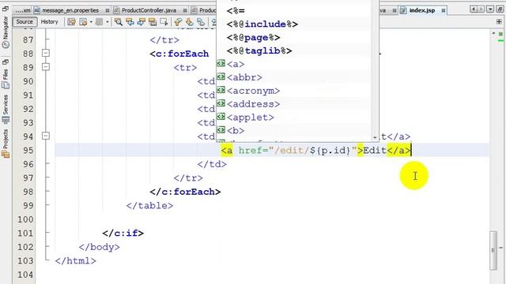Switch to the partially hidden Produc tab
The height and width of the screenshot is (284, 506).
pos(203,10)
